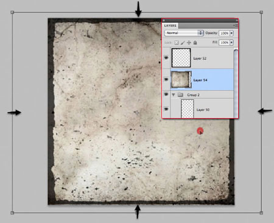Click the lock all padlock icon
274x223 pixels.
pyautogui.click(x=195, y=43)
